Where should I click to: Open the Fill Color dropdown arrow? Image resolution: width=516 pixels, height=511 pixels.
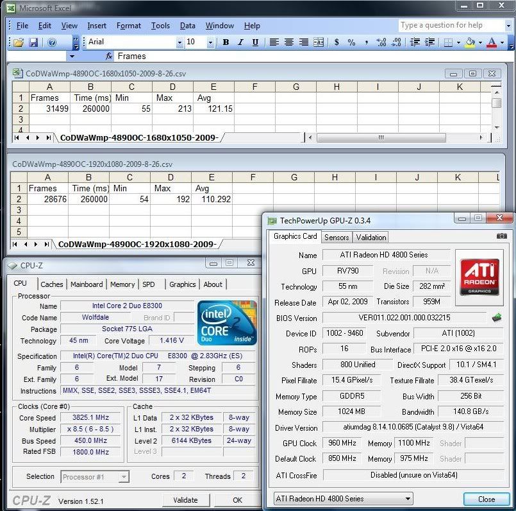(480, 42)
